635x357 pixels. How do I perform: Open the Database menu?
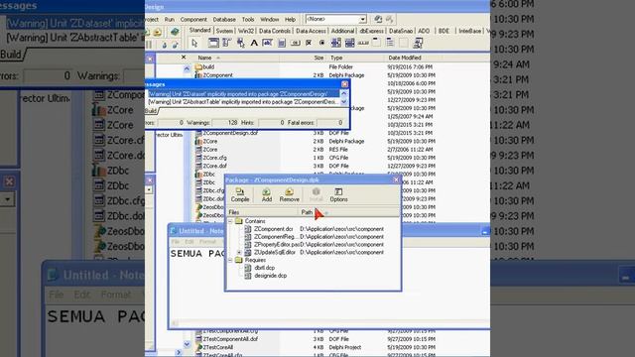tap(224, 20)
